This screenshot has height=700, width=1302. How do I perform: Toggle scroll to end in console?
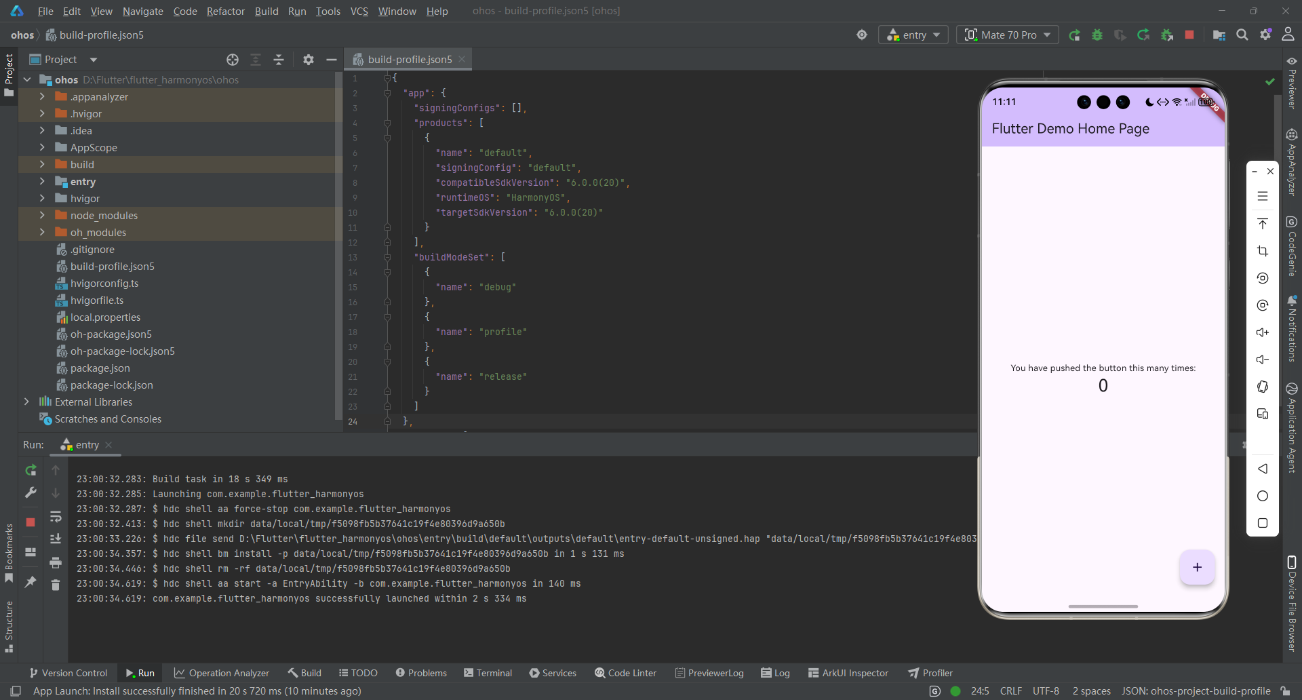point(56,539)
